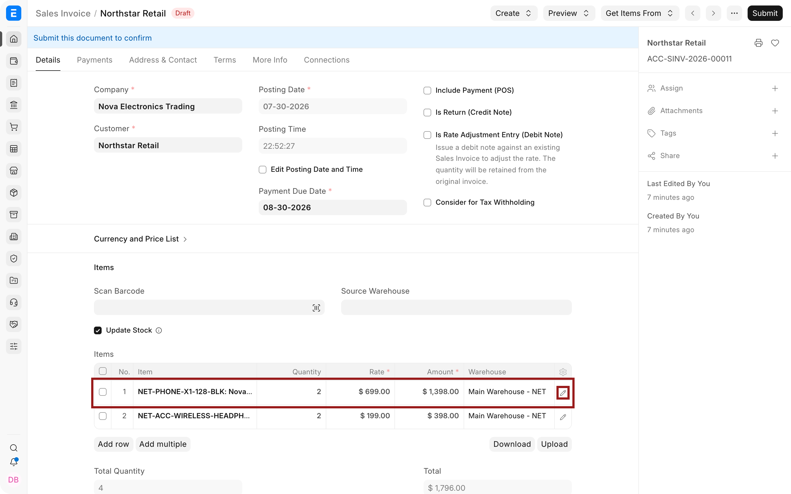Select the Details tab
Image resolution: width=791 pixels, height=494 pixels.
tap(48, 60)
